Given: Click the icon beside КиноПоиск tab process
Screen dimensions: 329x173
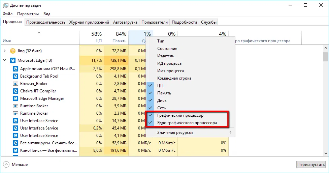Looking at the screenshot, I should tap(15, 150).
